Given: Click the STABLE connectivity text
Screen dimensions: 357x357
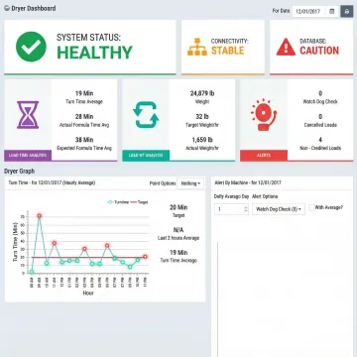Looking at the screenshot, I should coord(228,51).
